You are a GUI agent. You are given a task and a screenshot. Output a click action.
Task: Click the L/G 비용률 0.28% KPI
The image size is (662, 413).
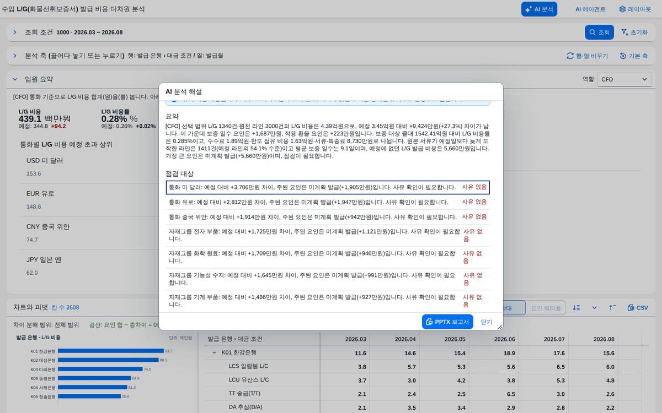point(128,118)
